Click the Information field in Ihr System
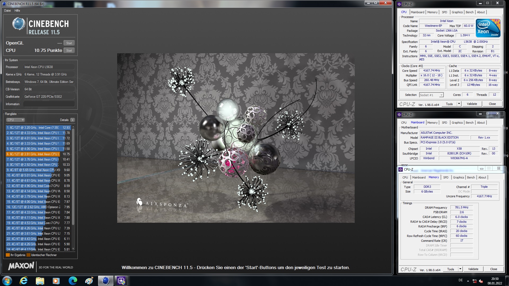Screen dimensions: 509x286 [49, 104]
